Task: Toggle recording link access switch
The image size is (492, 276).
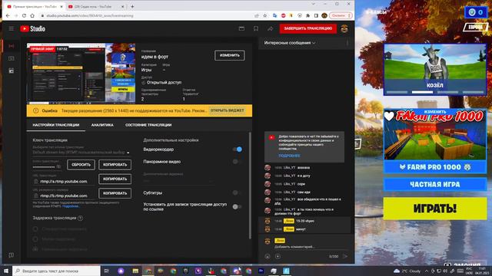Action: 238,206
